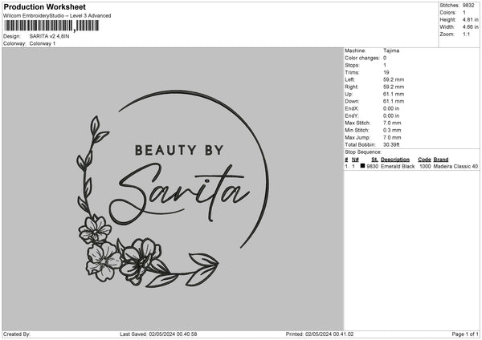Click the Production Worksheet title

pyautogui.click(x=44, y=6)
